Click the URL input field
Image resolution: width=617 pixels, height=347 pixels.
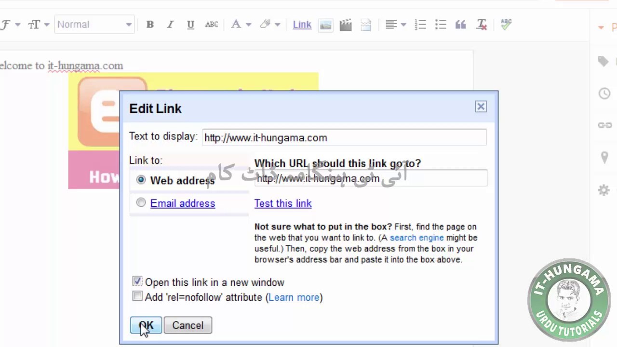pyautogui.click(x=371, y=178)
